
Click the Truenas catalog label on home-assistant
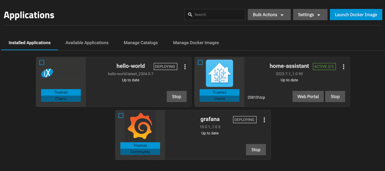click(x=219, y=92)
